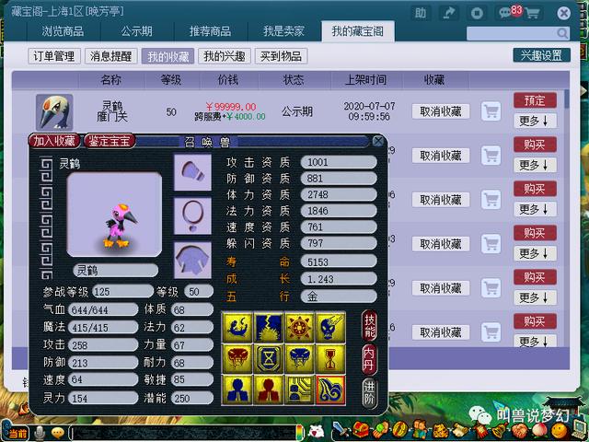This screenshot has height=442, width=589.
Task: Open the 我的兴趣 sub-tab
Action: pyautogui.click(x=225, y=56)
